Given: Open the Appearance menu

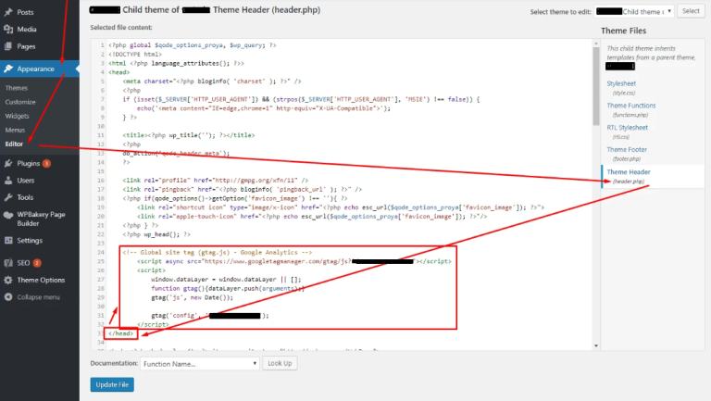Looking at the screenshot, I should pyautogui.click(x=36, y=69).
